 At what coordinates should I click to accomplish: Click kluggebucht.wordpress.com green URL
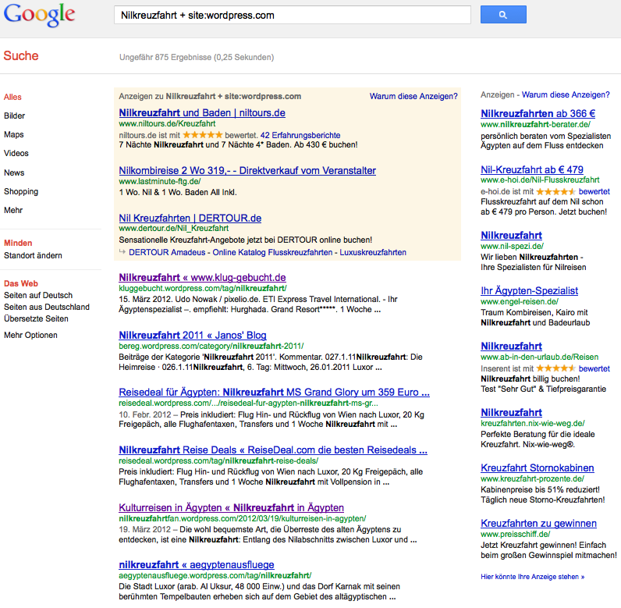[x=203, y=288]
